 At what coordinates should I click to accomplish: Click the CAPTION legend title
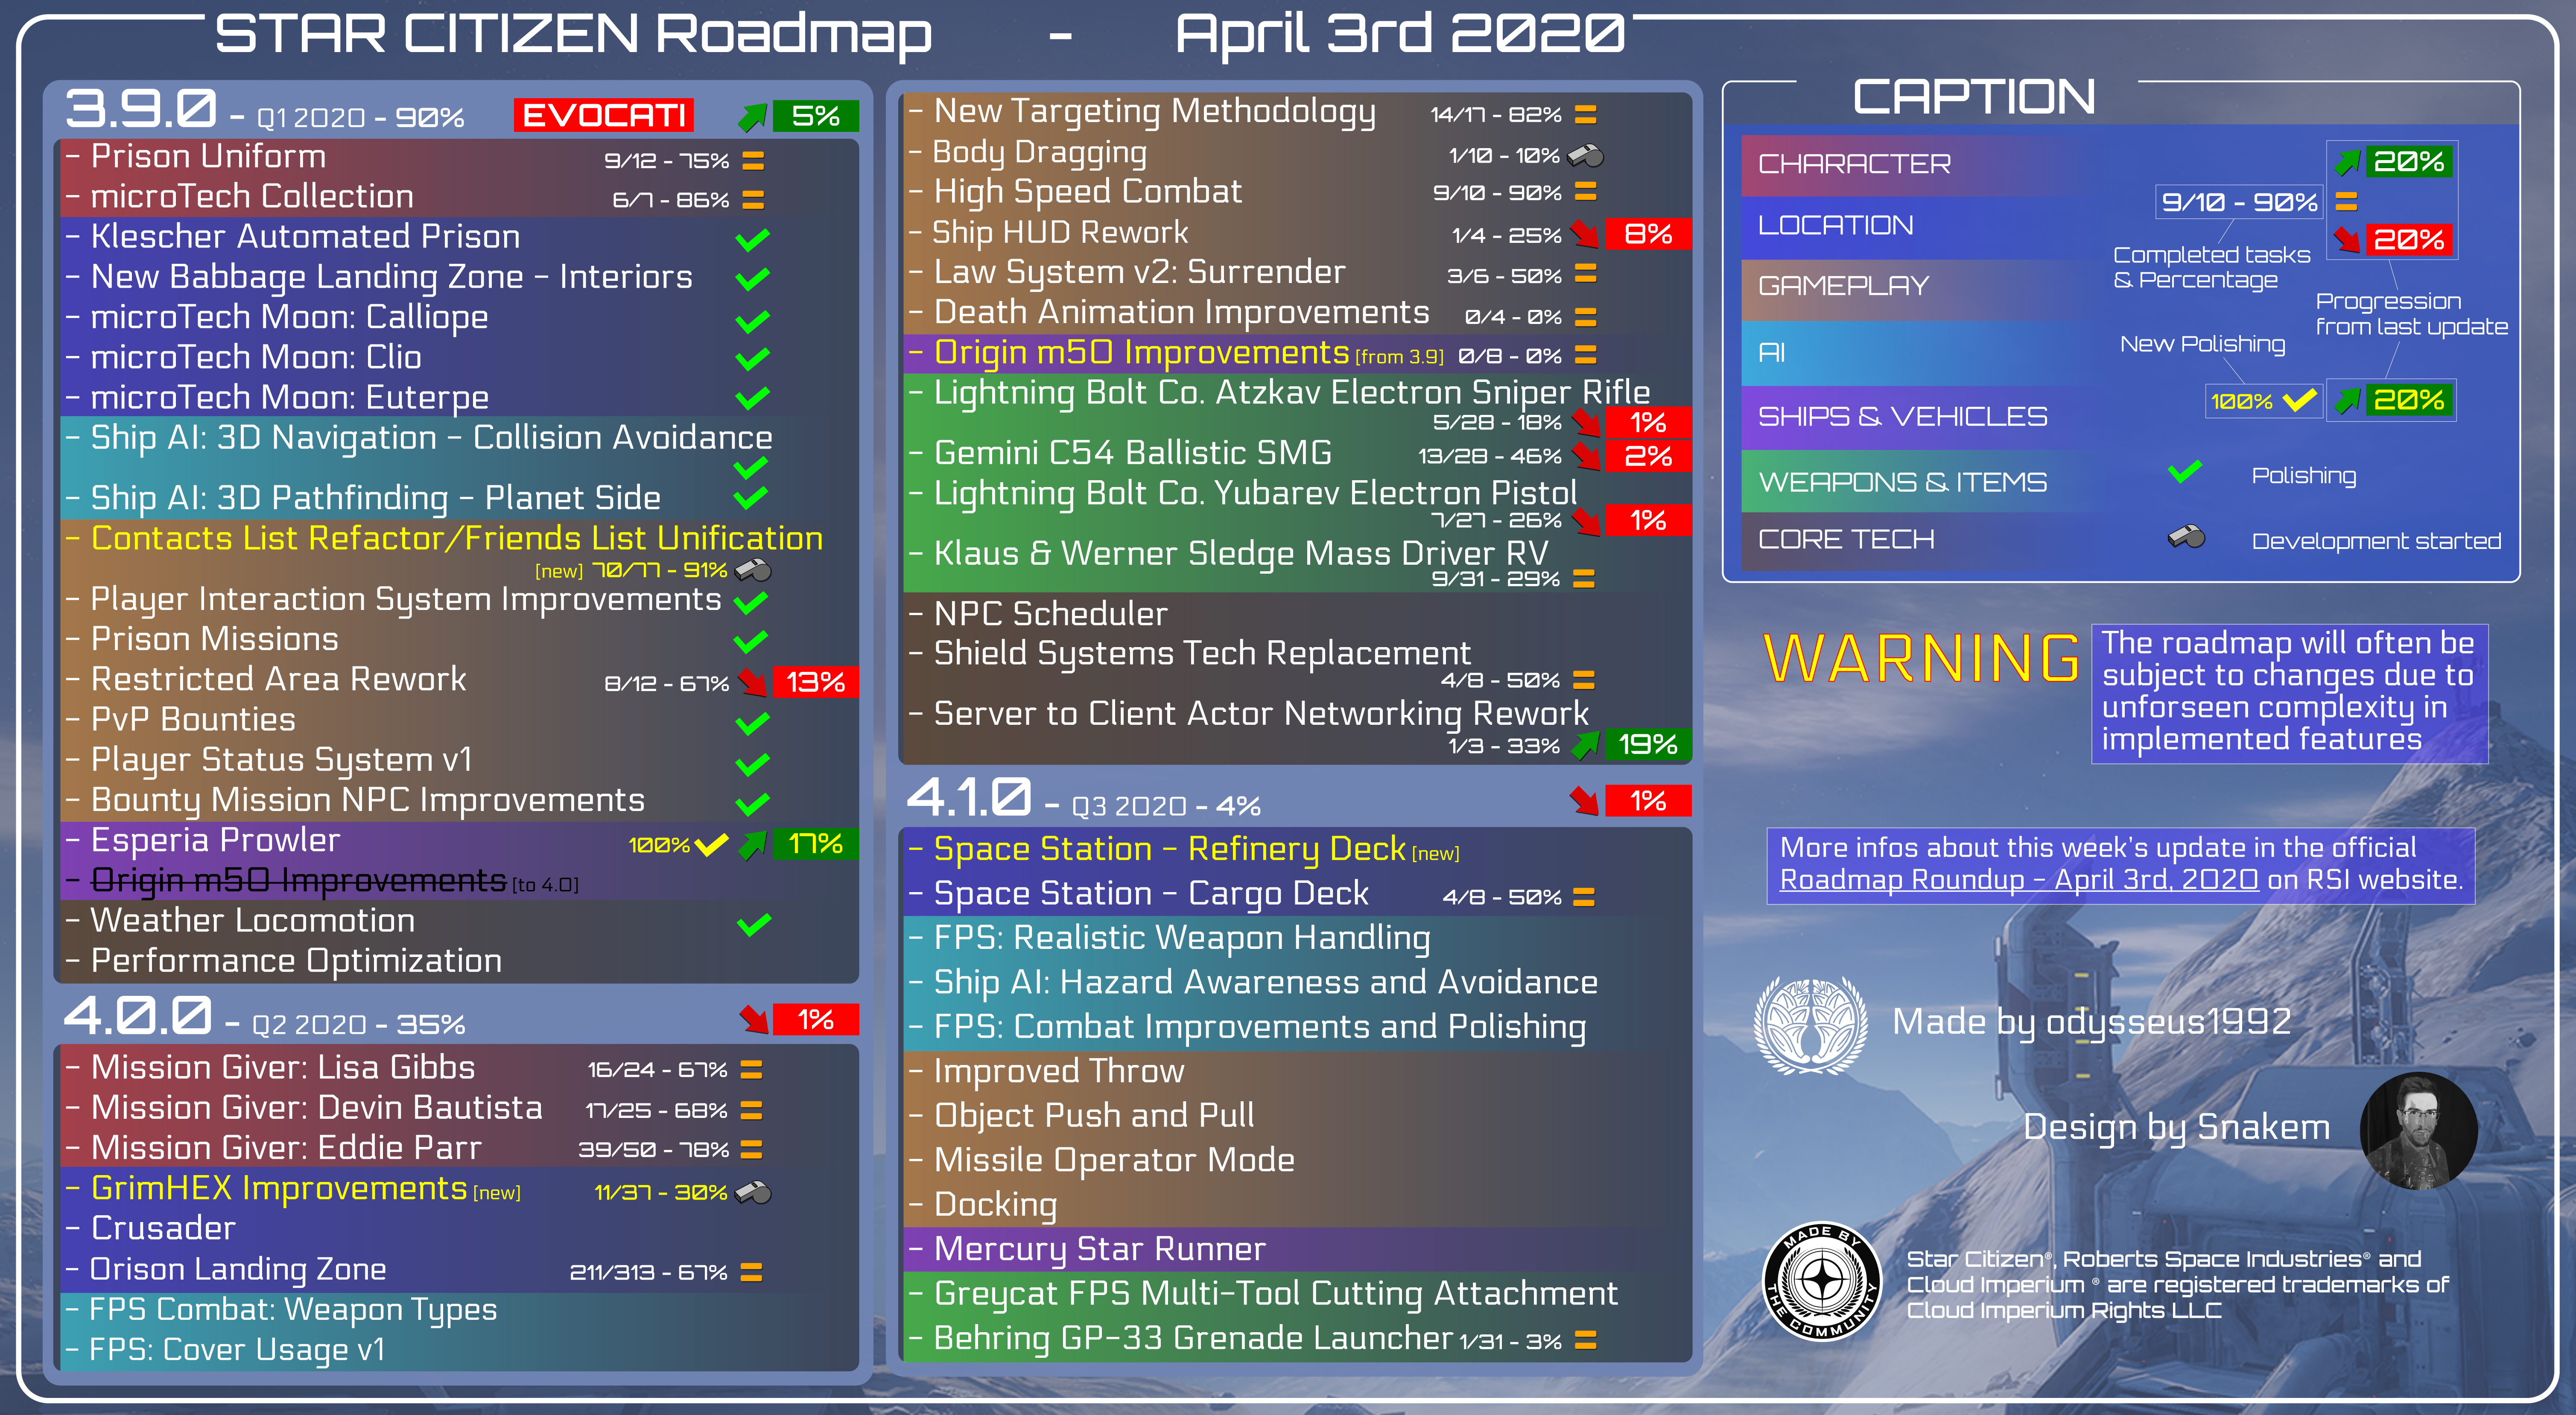[x=1973, y=97]
